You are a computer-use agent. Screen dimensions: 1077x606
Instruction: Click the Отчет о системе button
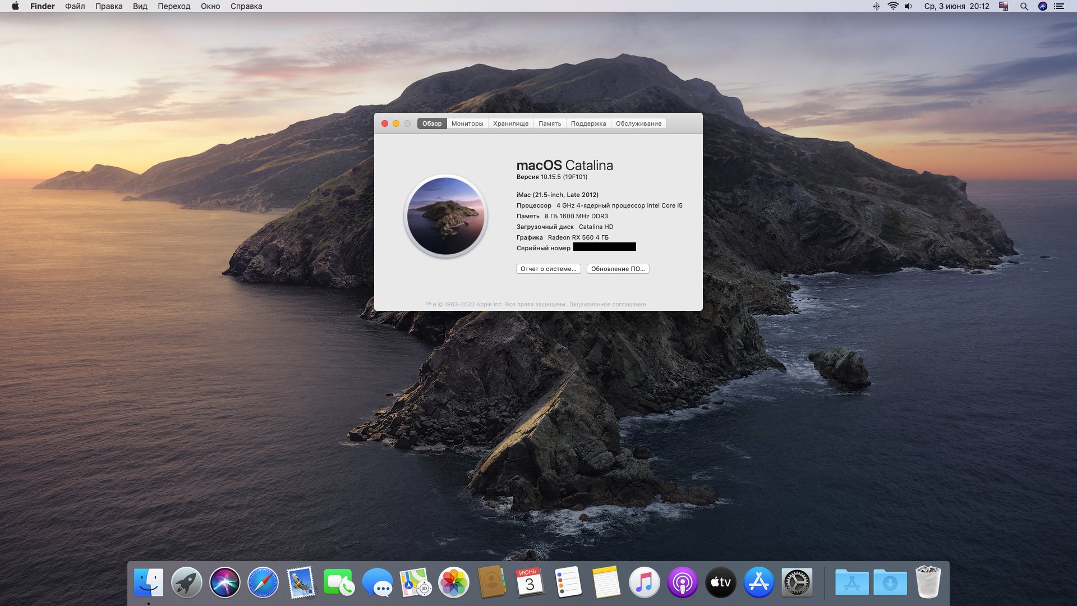click(x=548, y=269)
